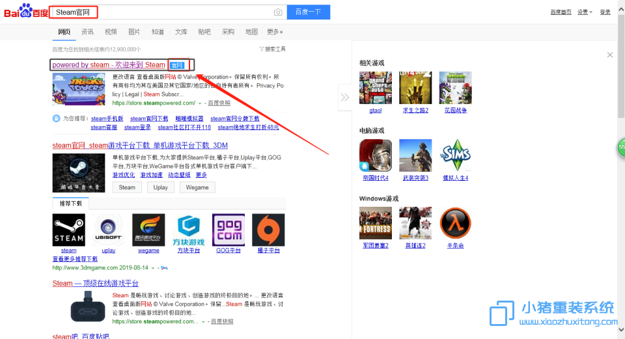
Task: Open the 地图 tab
Action: click(x=251, y=32)
